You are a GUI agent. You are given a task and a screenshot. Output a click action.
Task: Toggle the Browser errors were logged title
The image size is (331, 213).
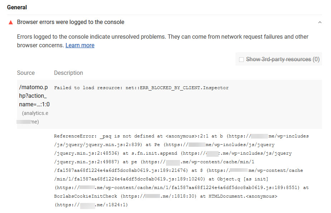tap(70, 22)
